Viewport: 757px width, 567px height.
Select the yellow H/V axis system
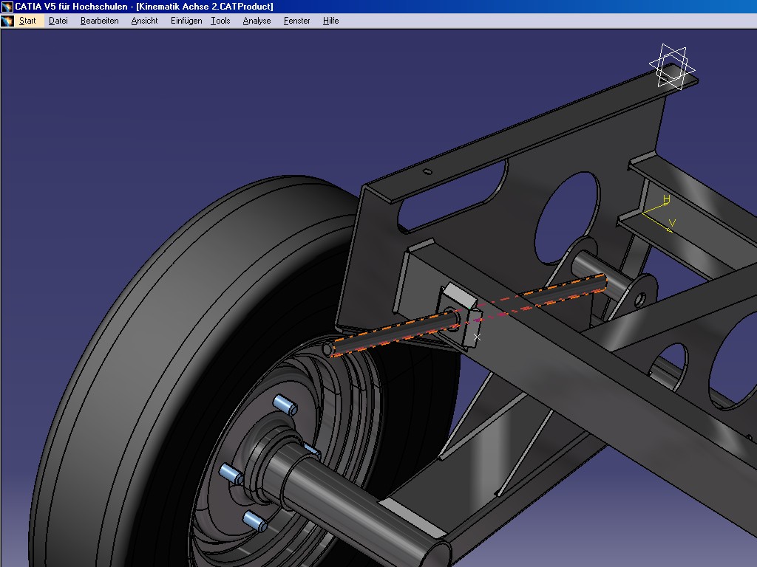pyautogui.click(x=658, y=213)
